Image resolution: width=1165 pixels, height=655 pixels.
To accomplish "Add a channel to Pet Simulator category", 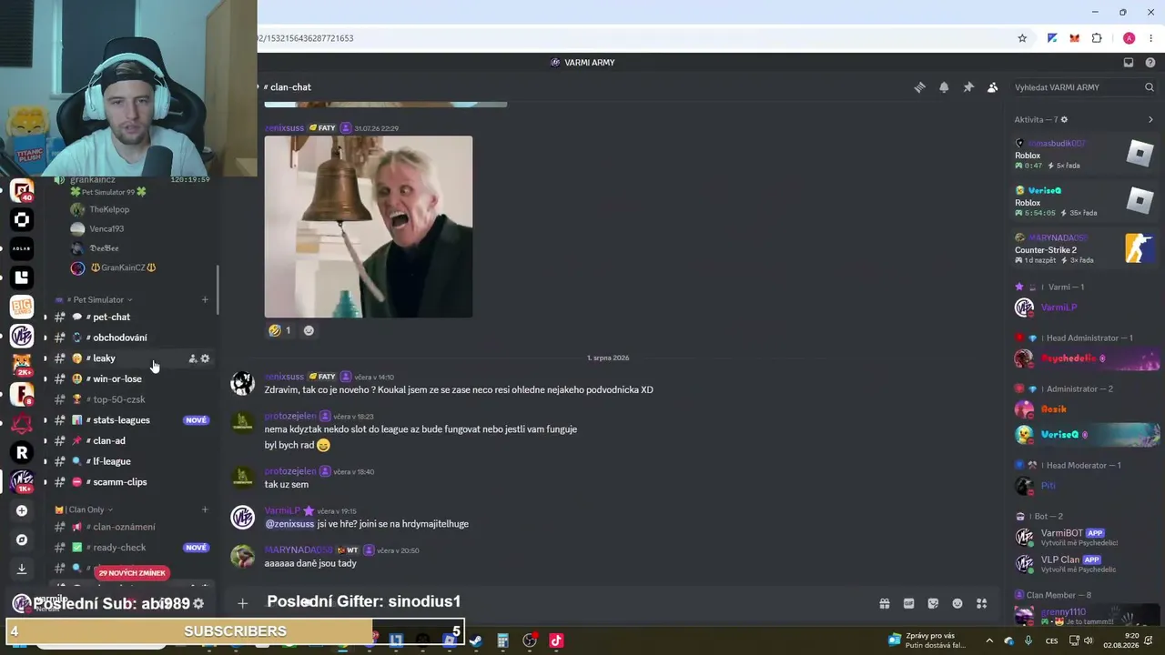I will (x=205, y=299).
